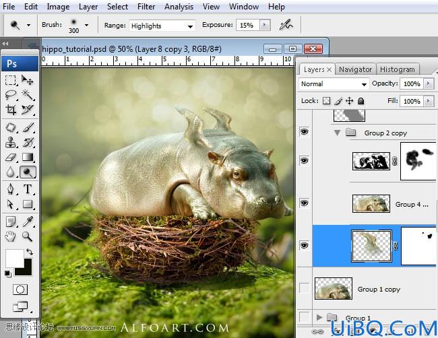Screen dimensions: 438x338
Task: Select the Healing Brush tool
Action: coord(11,127)
